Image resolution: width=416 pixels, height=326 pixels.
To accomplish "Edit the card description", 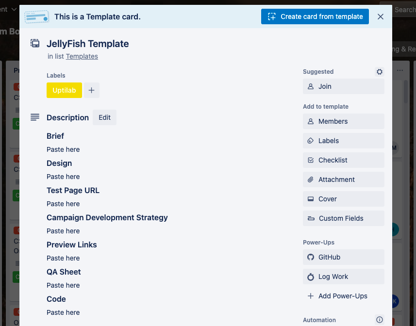I will coord(104,117).
